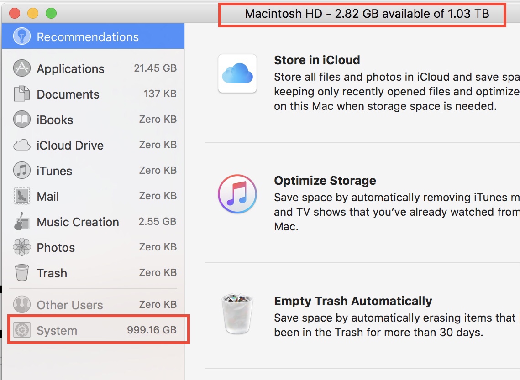The image size is (520, 380).
Task: Click the Zero KB value beside Photos
Action: (158, 246)
